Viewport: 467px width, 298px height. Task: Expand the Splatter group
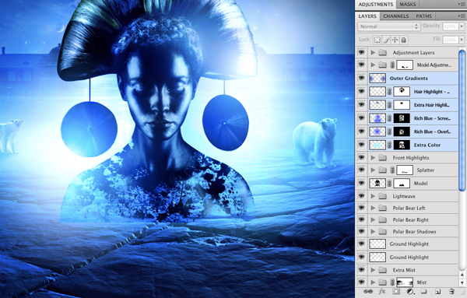[x=373, y=170]
